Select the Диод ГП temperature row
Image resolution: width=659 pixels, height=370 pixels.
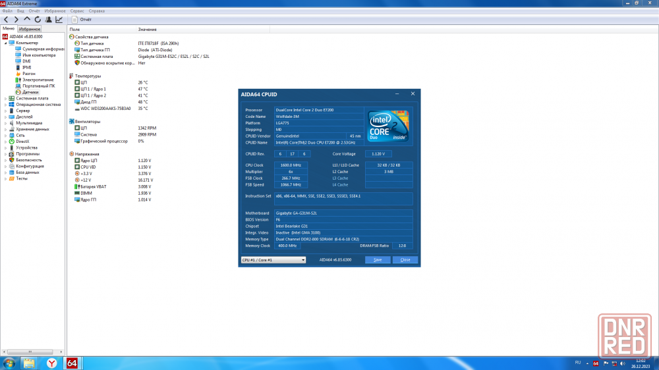click(x=111, y=102)
